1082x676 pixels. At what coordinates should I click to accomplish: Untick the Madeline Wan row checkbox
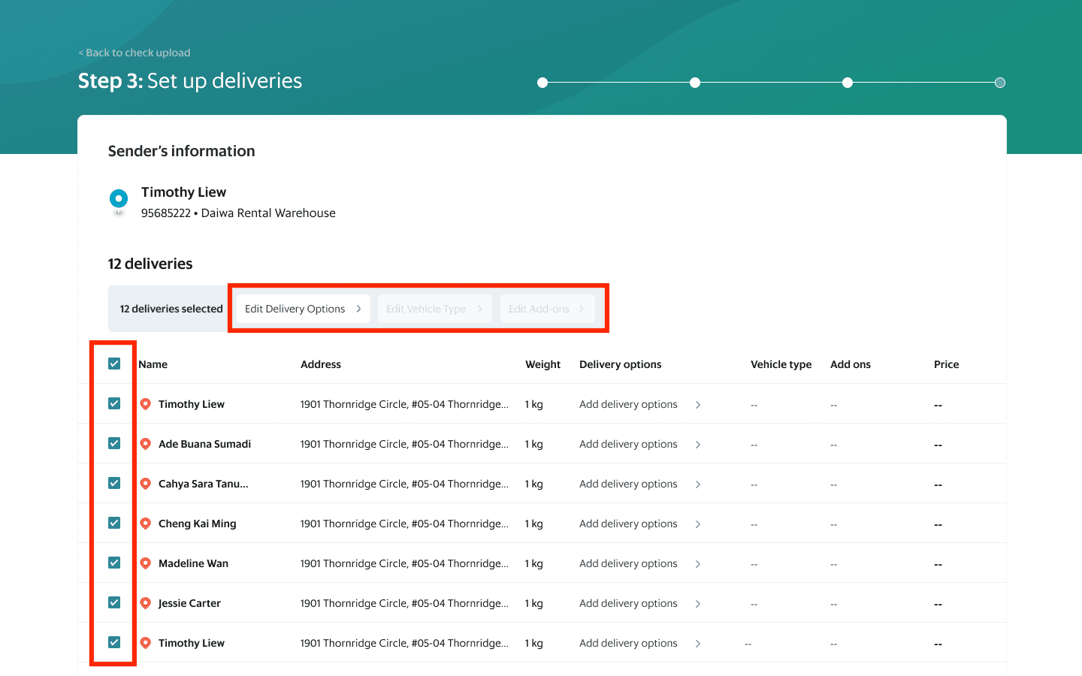click(114, 563)
